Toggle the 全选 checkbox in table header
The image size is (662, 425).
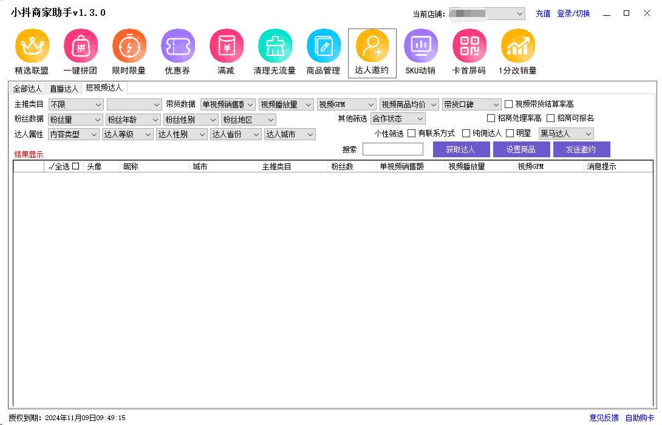pyautogui.click(x=76, y=166)
